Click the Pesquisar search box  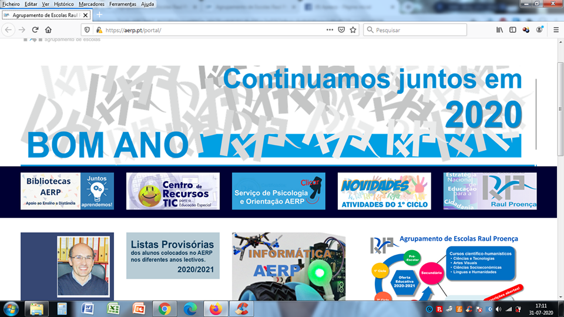point(415,30)
